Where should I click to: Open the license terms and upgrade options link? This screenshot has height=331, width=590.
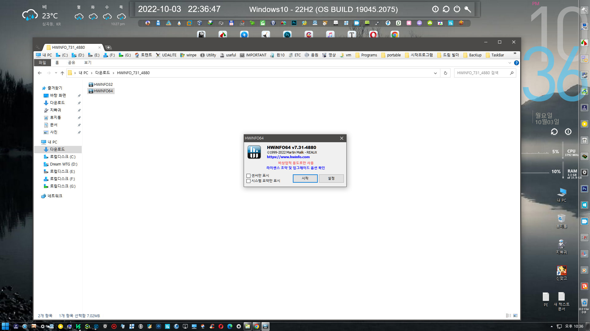(x=295, y=168)
